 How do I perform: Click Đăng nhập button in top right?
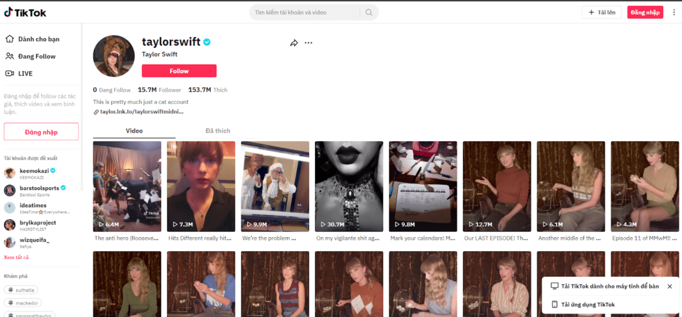coord(645,12)
